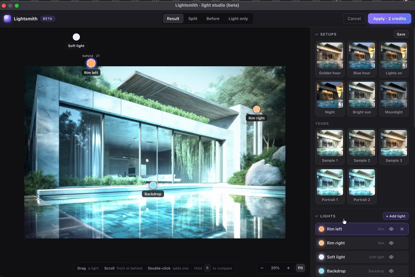Click the 20% zoom level value
This screenshot has height=277, width=415.
275,268
